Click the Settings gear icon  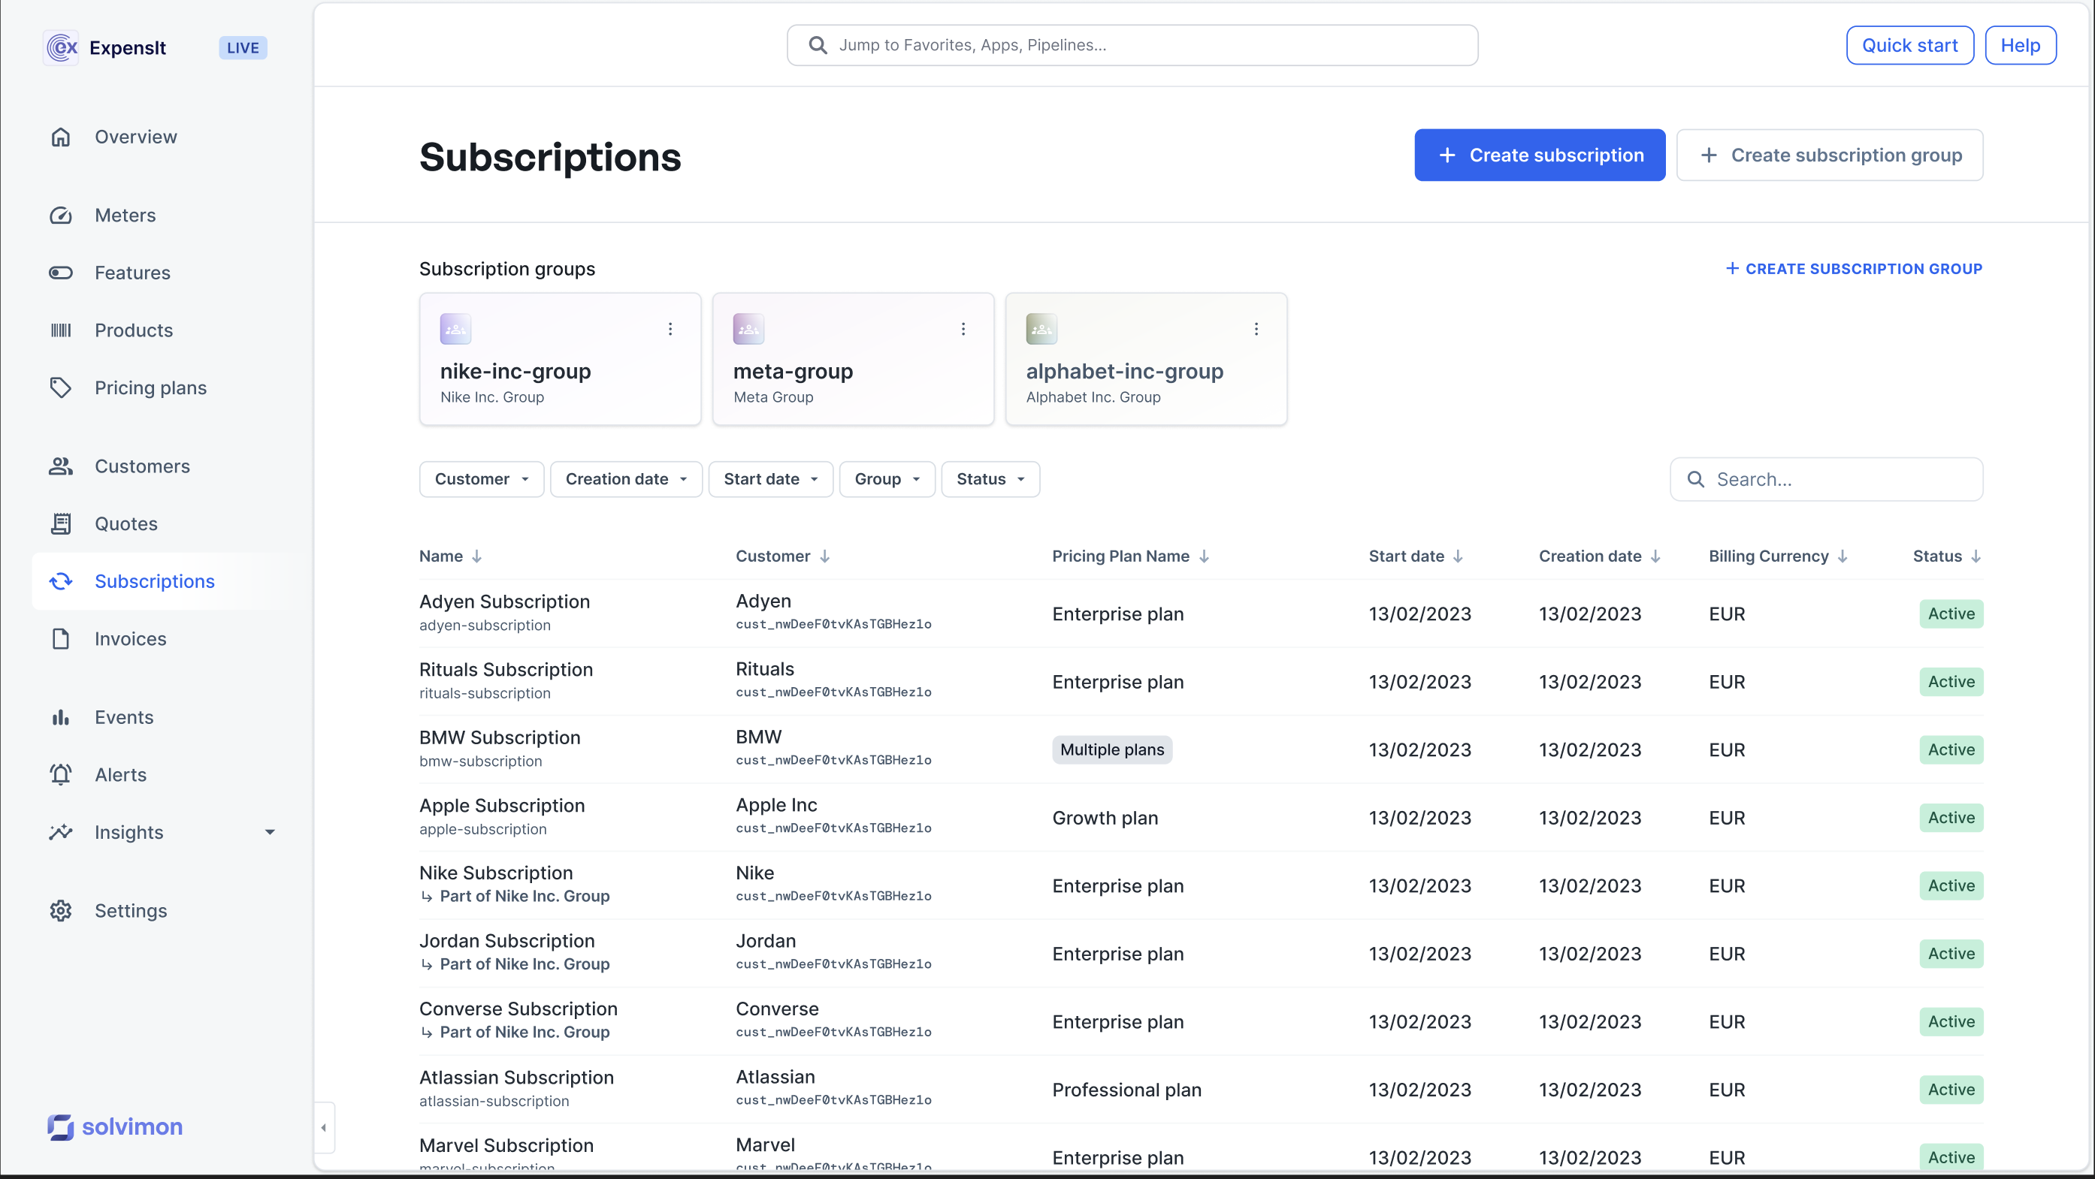tap(61, 911)
